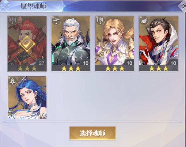
Task: Click the level 10 badge on the dark-haired hero
Action: (173, 63)
